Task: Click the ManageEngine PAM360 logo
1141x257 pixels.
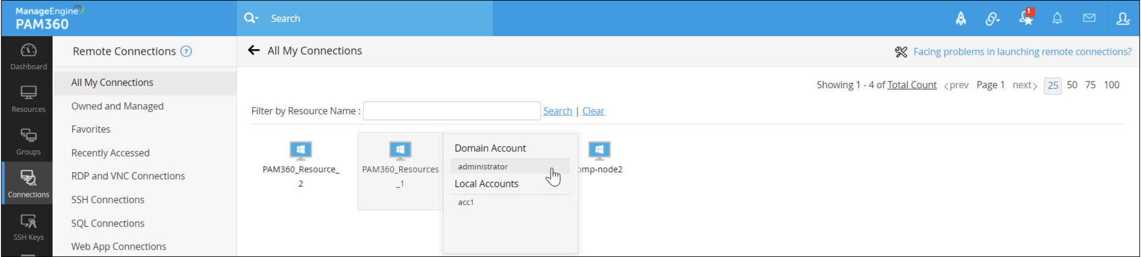Action: (49, 18)
